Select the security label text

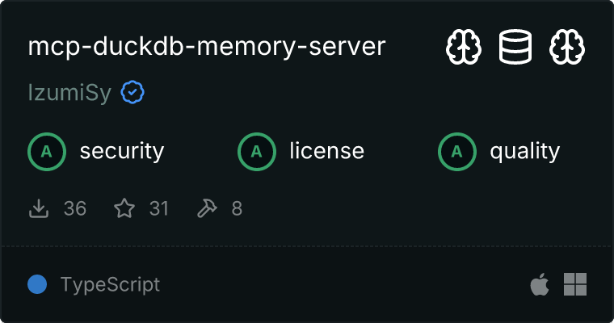pyautogui.click(x=122, y=152)
